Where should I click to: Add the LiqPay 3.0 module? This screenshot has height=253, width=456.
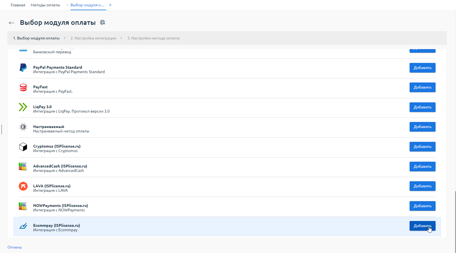tap(422, 107)
